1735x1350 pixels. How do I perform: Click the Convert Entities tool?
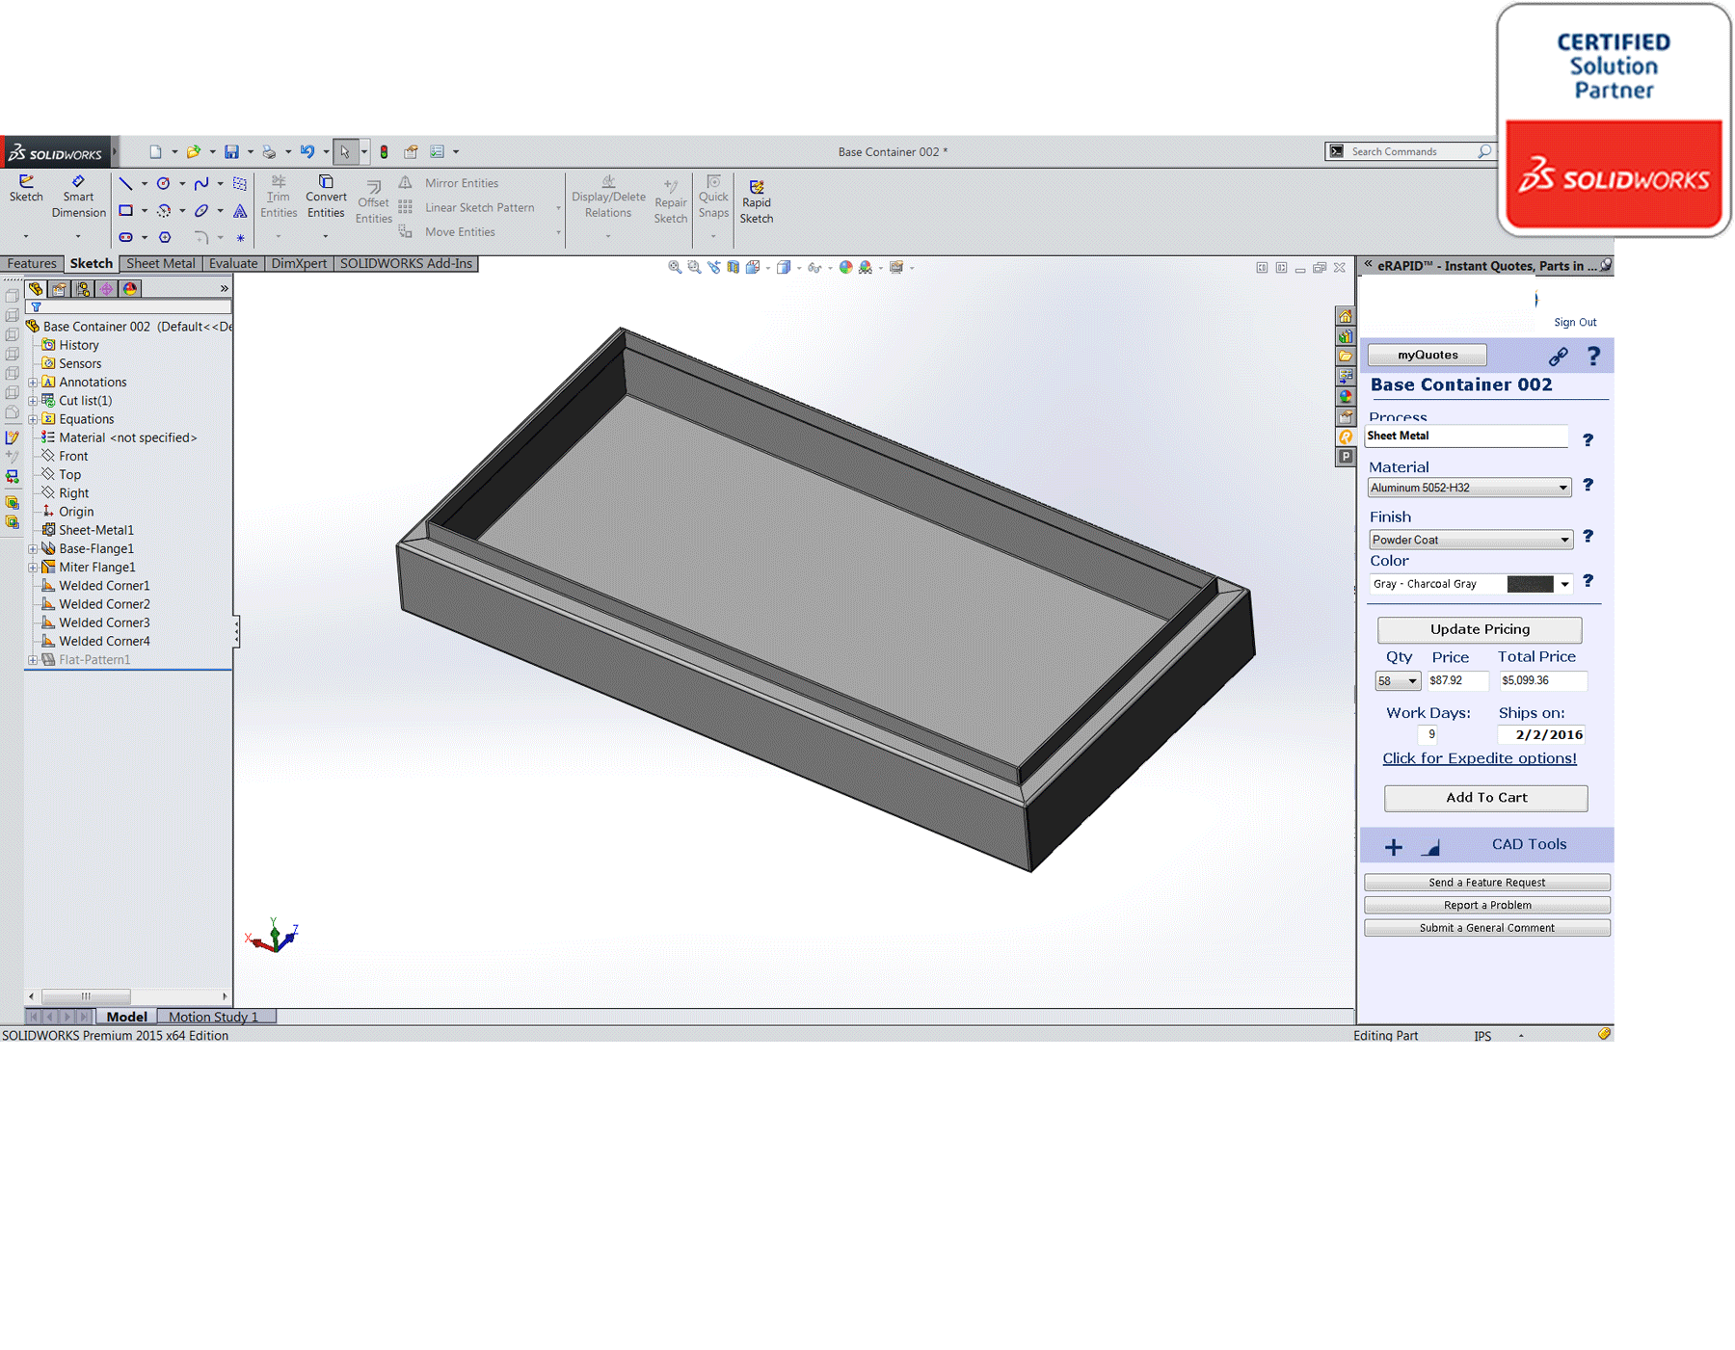pyautogui.click(x=326, y=197)
